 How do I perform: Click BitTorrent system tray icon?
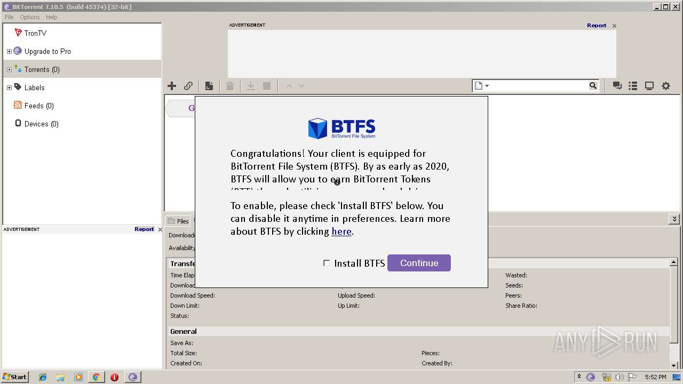[x=591, y=377]
